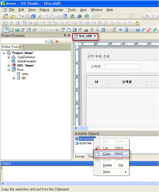Toggle italic formatting button

[x=152, y=16]
